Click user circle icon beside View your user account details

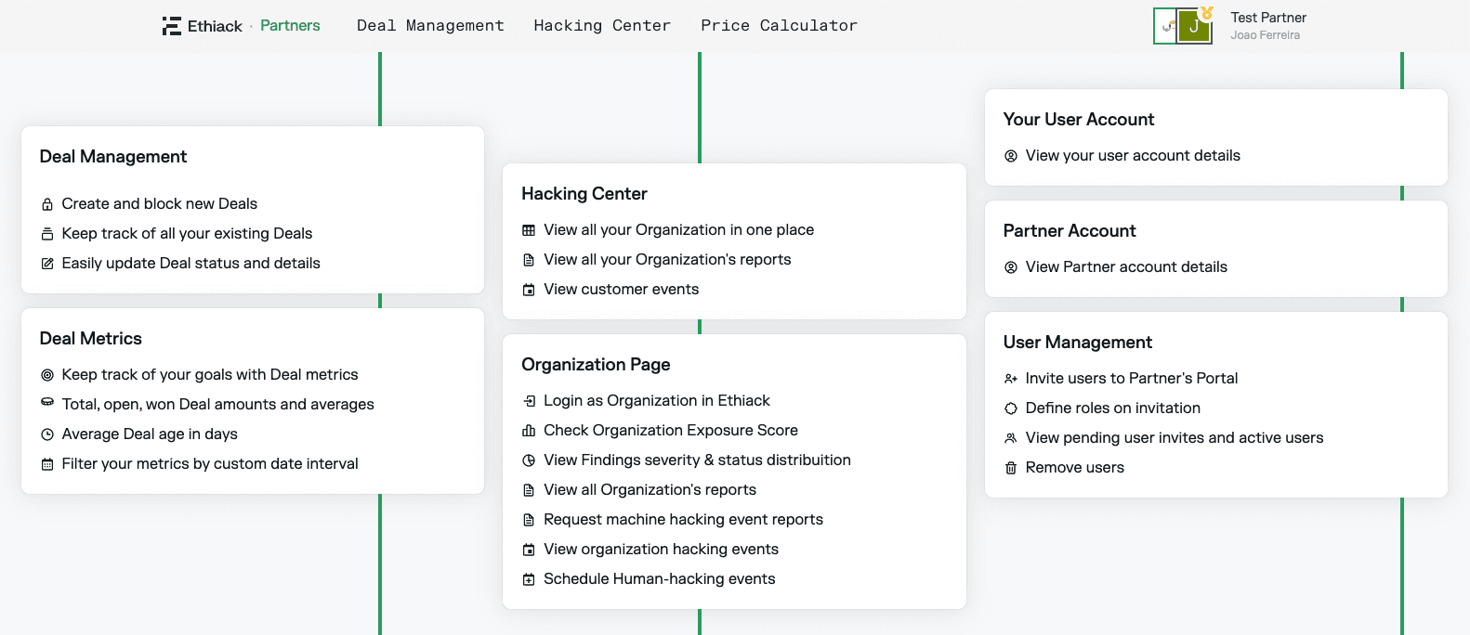click(1011, 156)
